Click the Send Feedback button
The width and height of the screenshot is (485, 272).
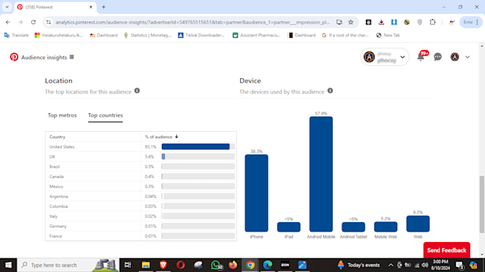[x=446, y=250]
